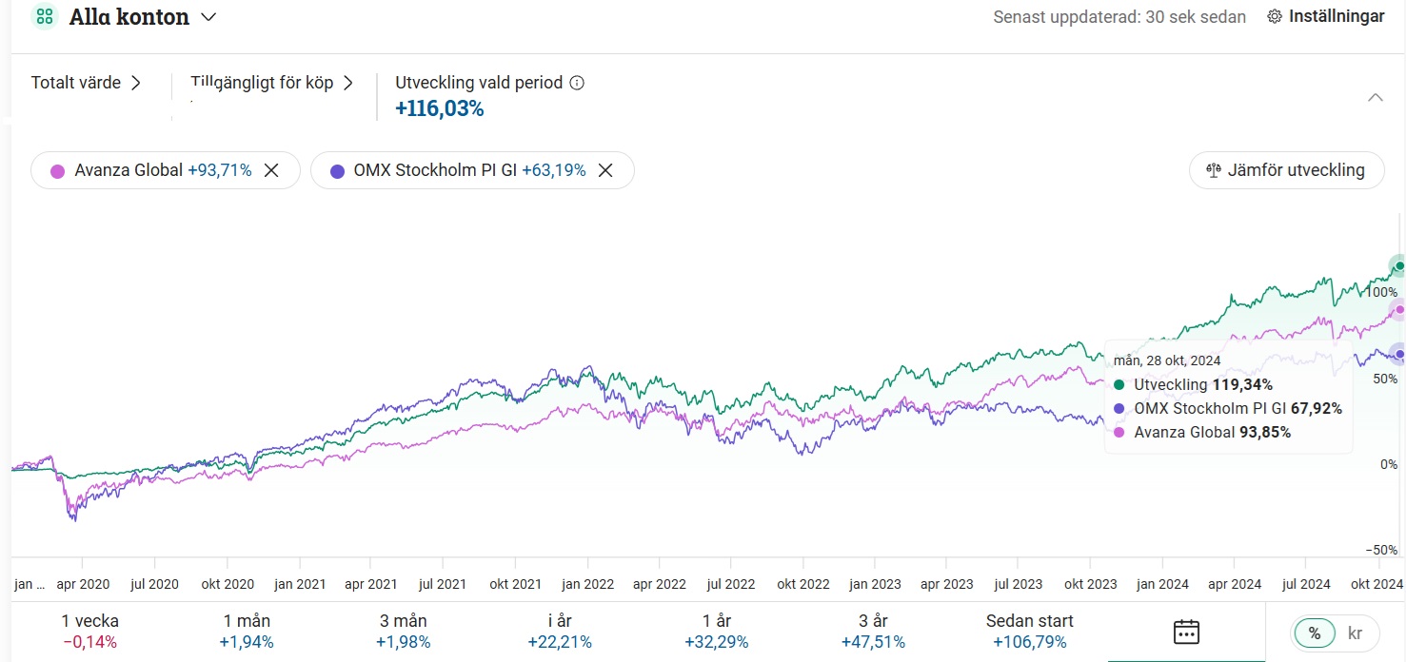Click info icon beside Utveckling vald period
The width and height of the screenshot is (1406, 662).
pyautogui.click(x=577, y=83)
